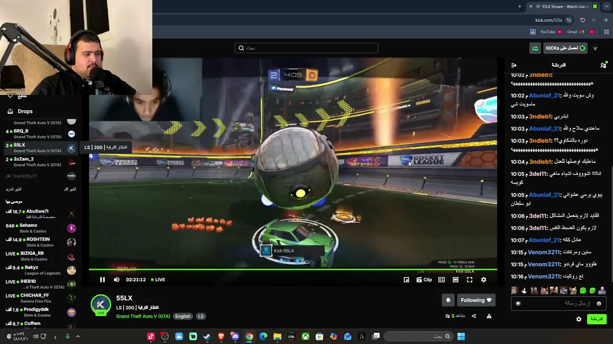The width and height of the screenshot is (613, 344).
Task: Enter fullscreen on the video player
Action: (470, 280)
